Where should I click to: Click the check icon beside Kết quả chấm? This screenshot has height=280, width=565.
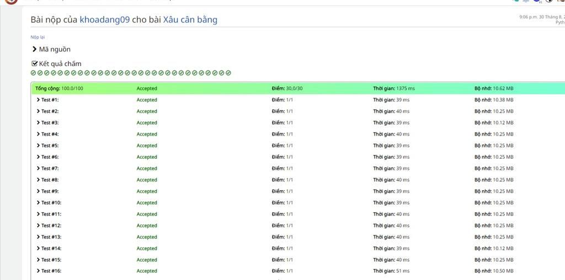pyautogui.click(x=35, y=64)
